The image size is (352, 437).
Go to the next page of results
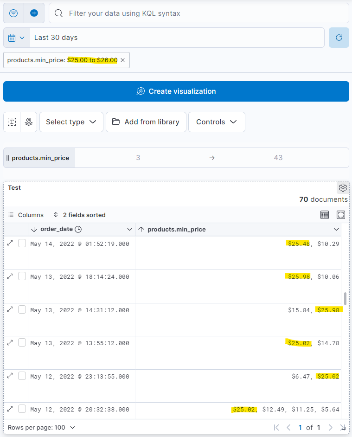point(331,428)
